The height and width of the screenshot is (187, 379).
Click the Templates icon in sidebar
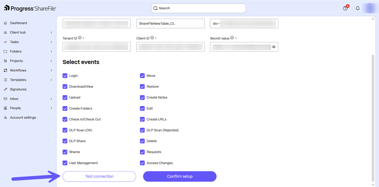tap(6, 80)
